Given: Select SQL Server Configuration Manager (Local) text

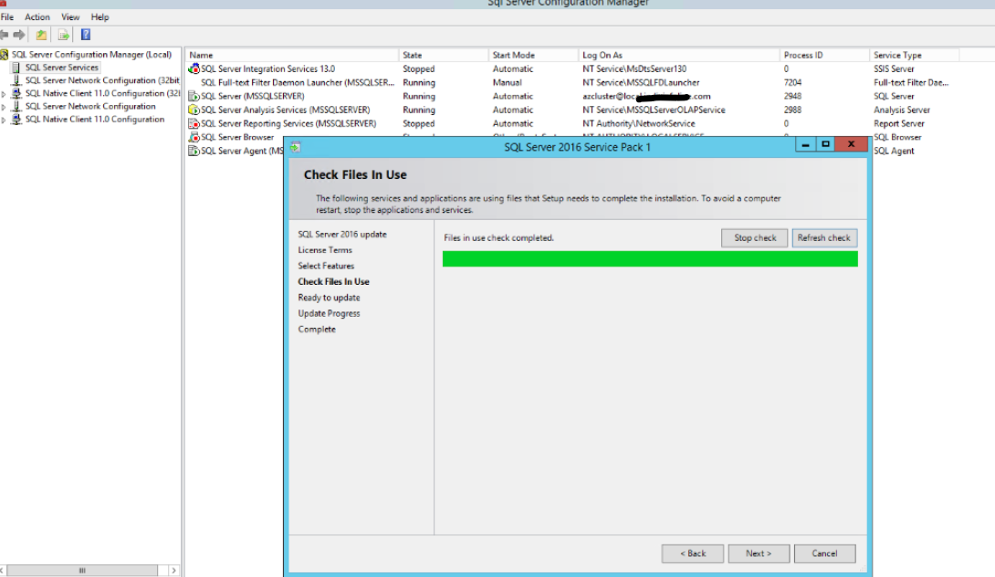Looking at the screenshot, I should click(91, 55).
